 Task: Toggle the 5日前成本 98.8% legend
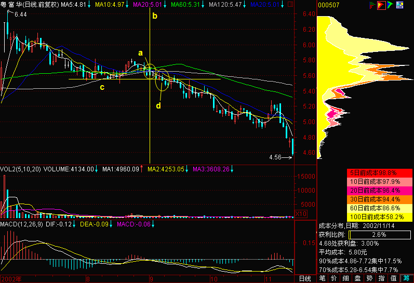point(379,173)
